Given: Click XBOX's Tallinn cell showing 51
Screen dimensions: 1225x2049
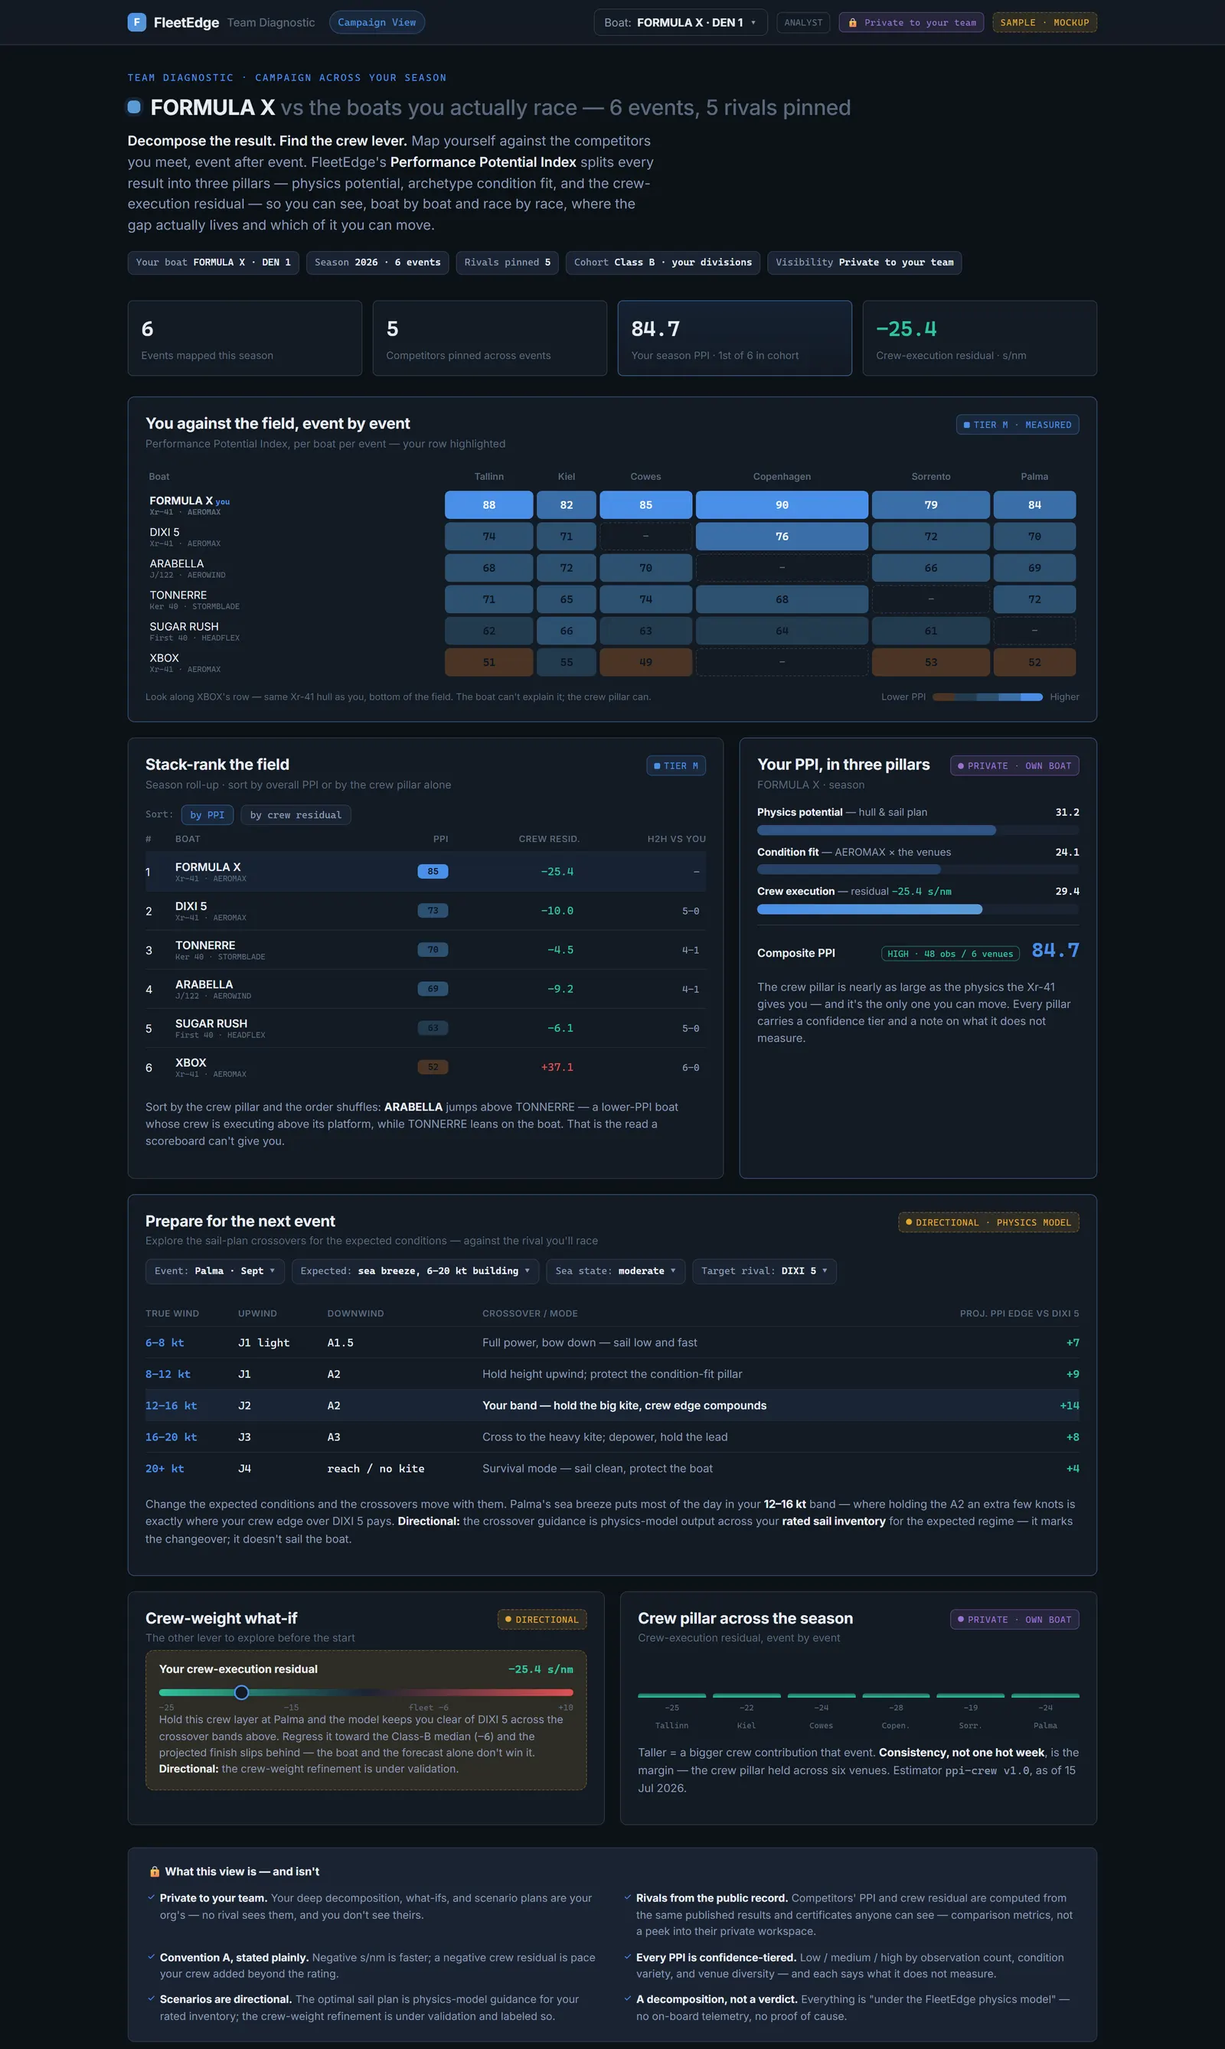Looking at the screenshot, I should pyautogui.click(x=488, y=662).
